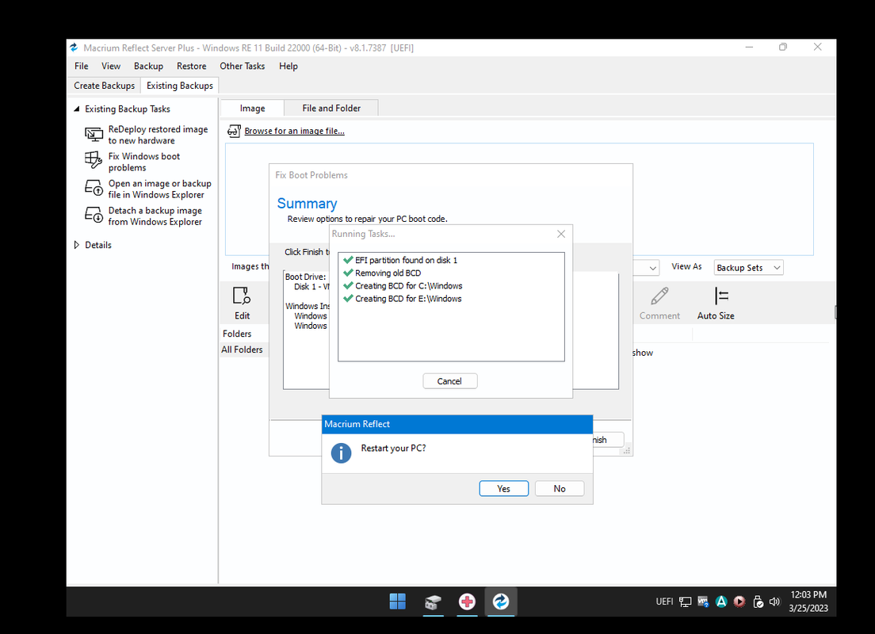The image size is (875, 634).
Task: Click the Comment pencil icon
Action: click(659, 296)
